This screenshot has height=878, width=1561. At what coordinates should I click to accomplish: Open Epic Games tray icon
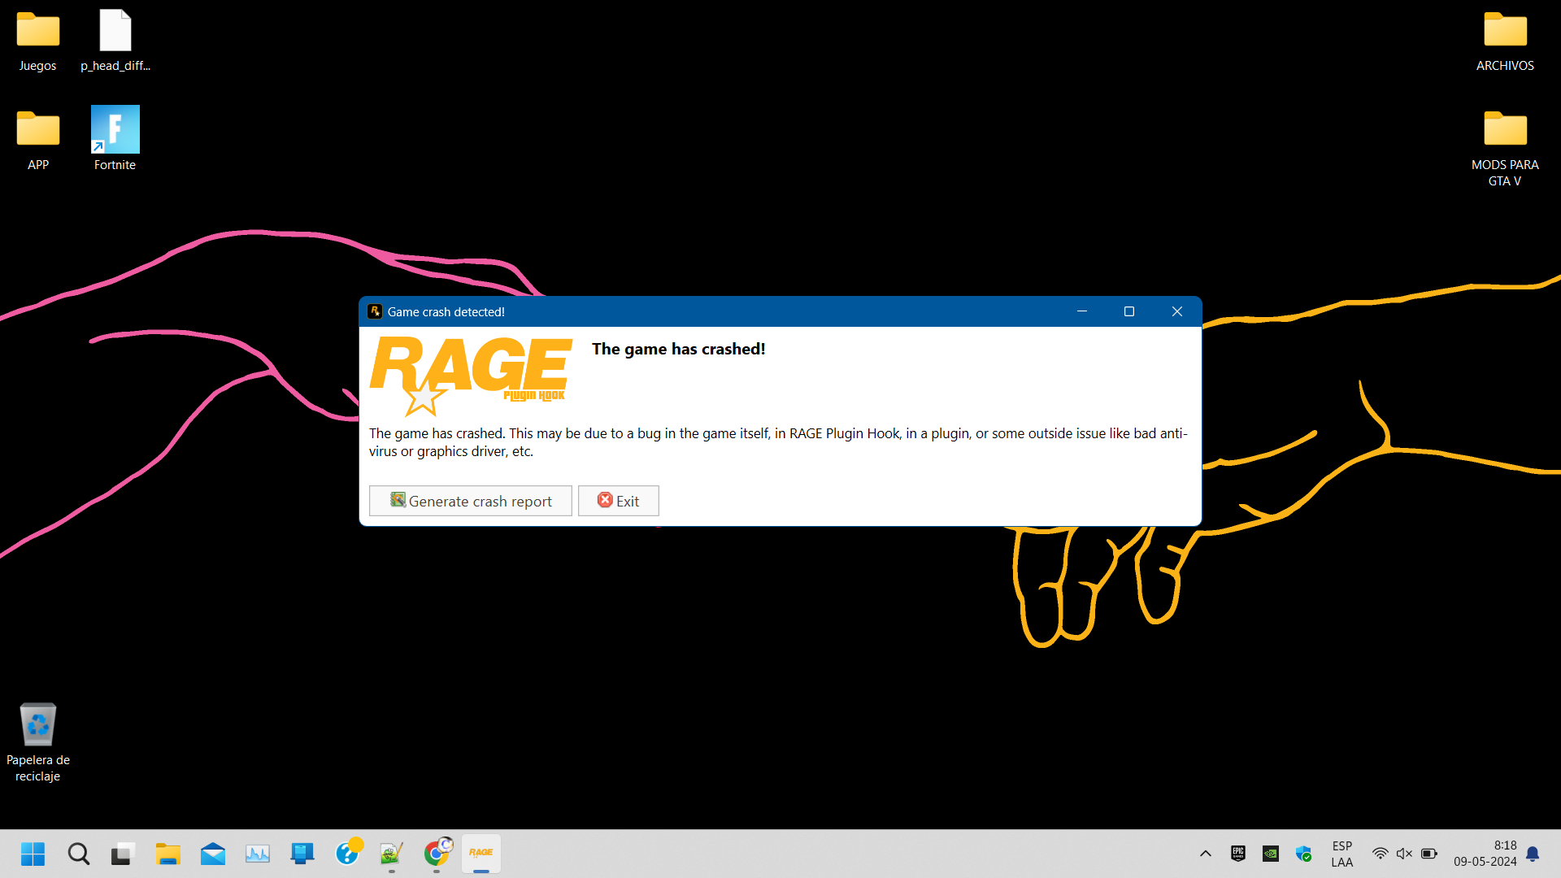[1238, 853]
